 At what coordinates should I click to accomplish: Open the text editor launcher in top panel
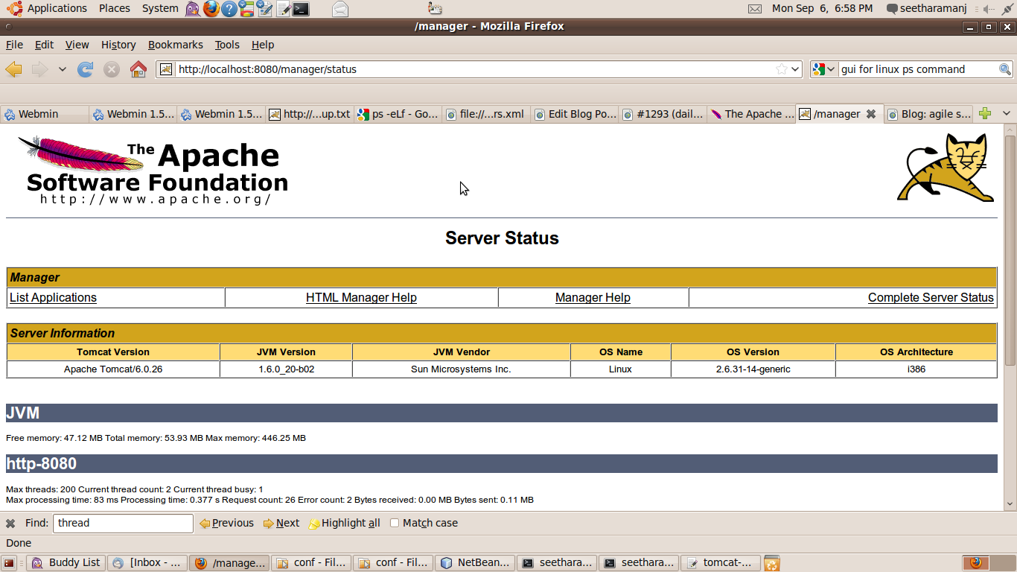283,9
